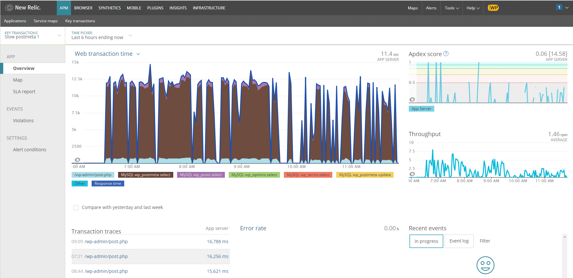Toggle MySQL wp_postmeta select legend series

coord(146,175)
